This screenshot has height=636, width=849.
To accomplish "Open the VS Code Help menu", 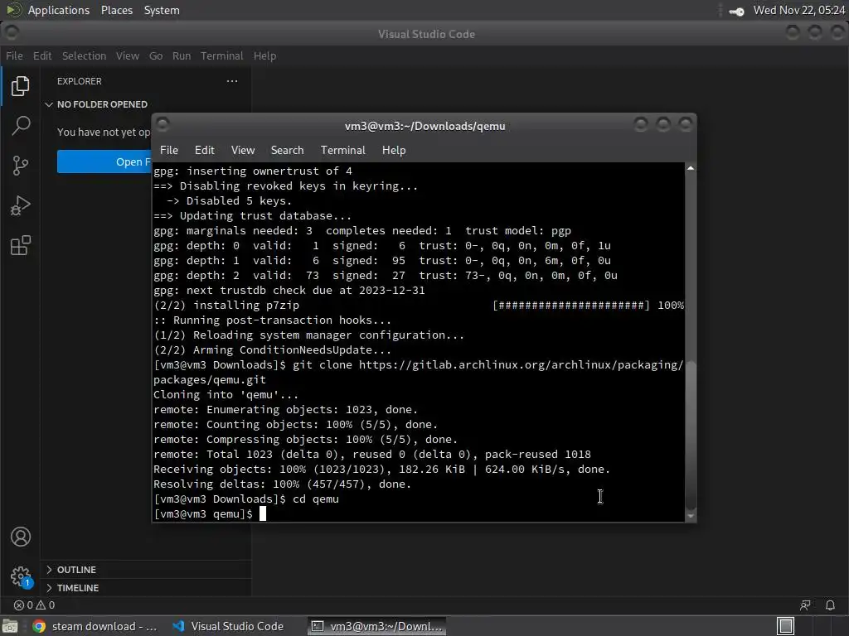I will click(x=264, y=55).
